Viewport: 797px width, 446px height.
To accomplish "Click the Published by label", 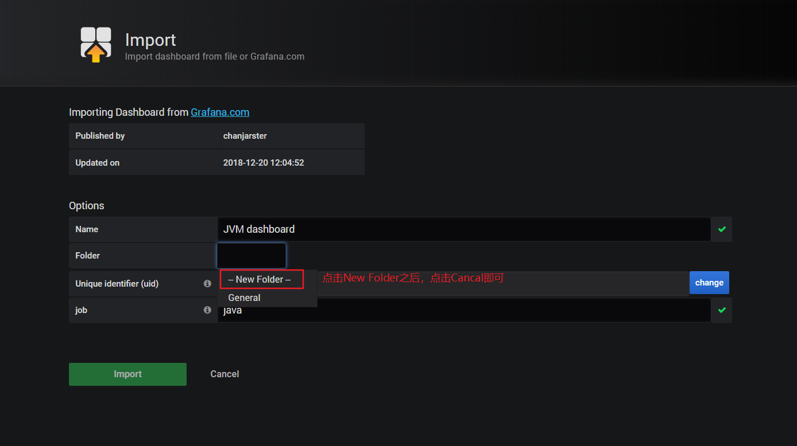I will click(100, 136).
